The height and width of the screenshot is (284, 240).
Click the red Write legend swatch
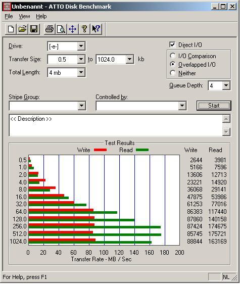click(101, 150)
